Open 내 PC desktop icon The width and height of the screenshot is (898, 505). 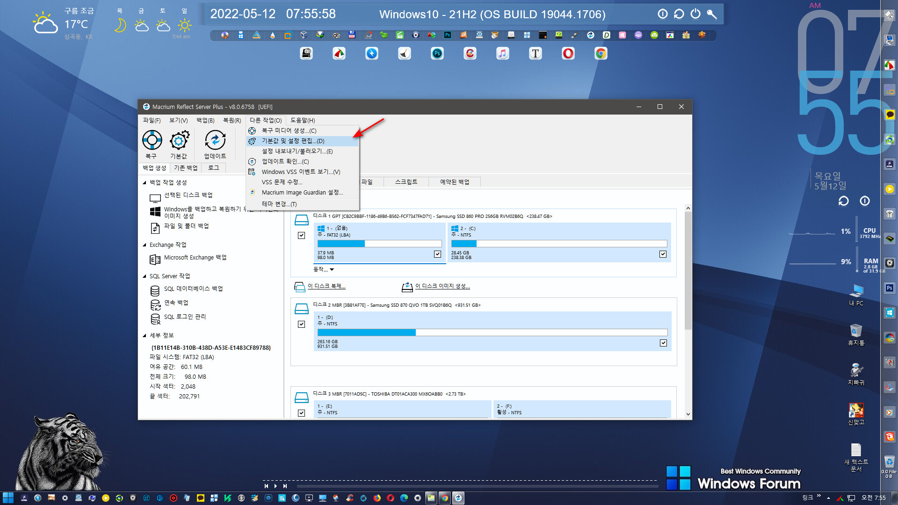tap(856, 295)
